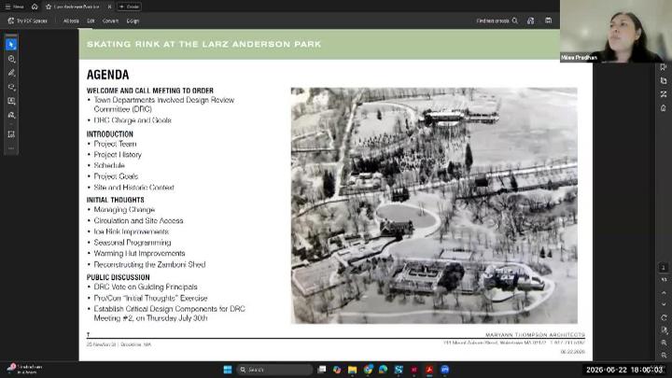Open the top icon in the right panel rail

point(664,67)
